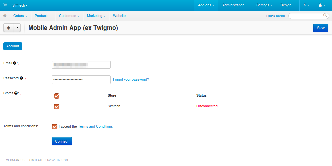The width and height of the screenshot is (332, 166).
Task: Go to the home dashboard icon
Action: click(5, 16)
